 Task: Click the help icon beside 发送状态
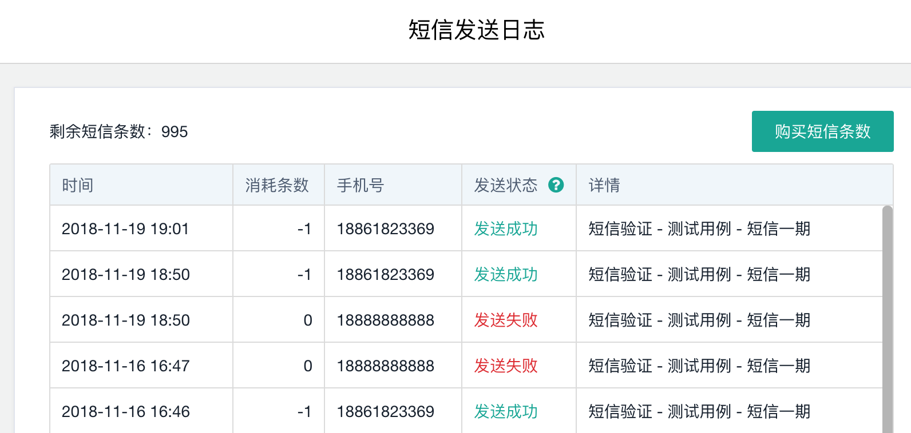click(x=556, y=185)
